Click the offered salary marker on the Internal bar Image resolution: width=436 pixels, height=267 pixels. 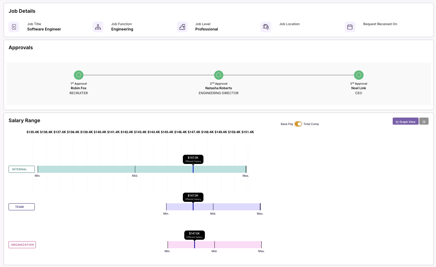click(x=193, y=169)
